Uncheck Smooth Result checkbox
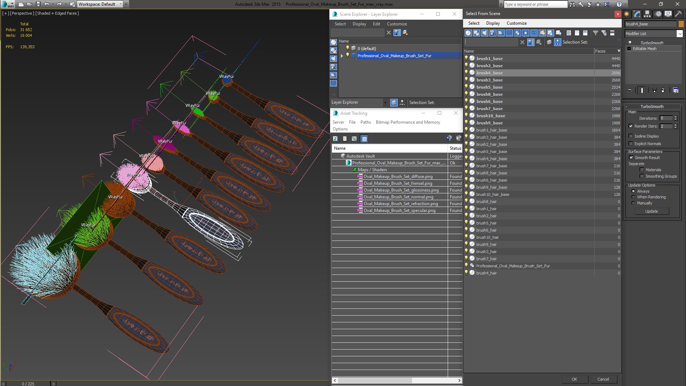Screen dimensions: 686x386 pyautogui.click(x=631, y=158)
